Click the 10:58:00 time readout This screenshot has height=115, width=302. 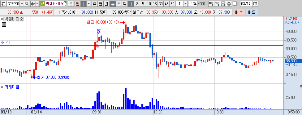click(293, 112)
